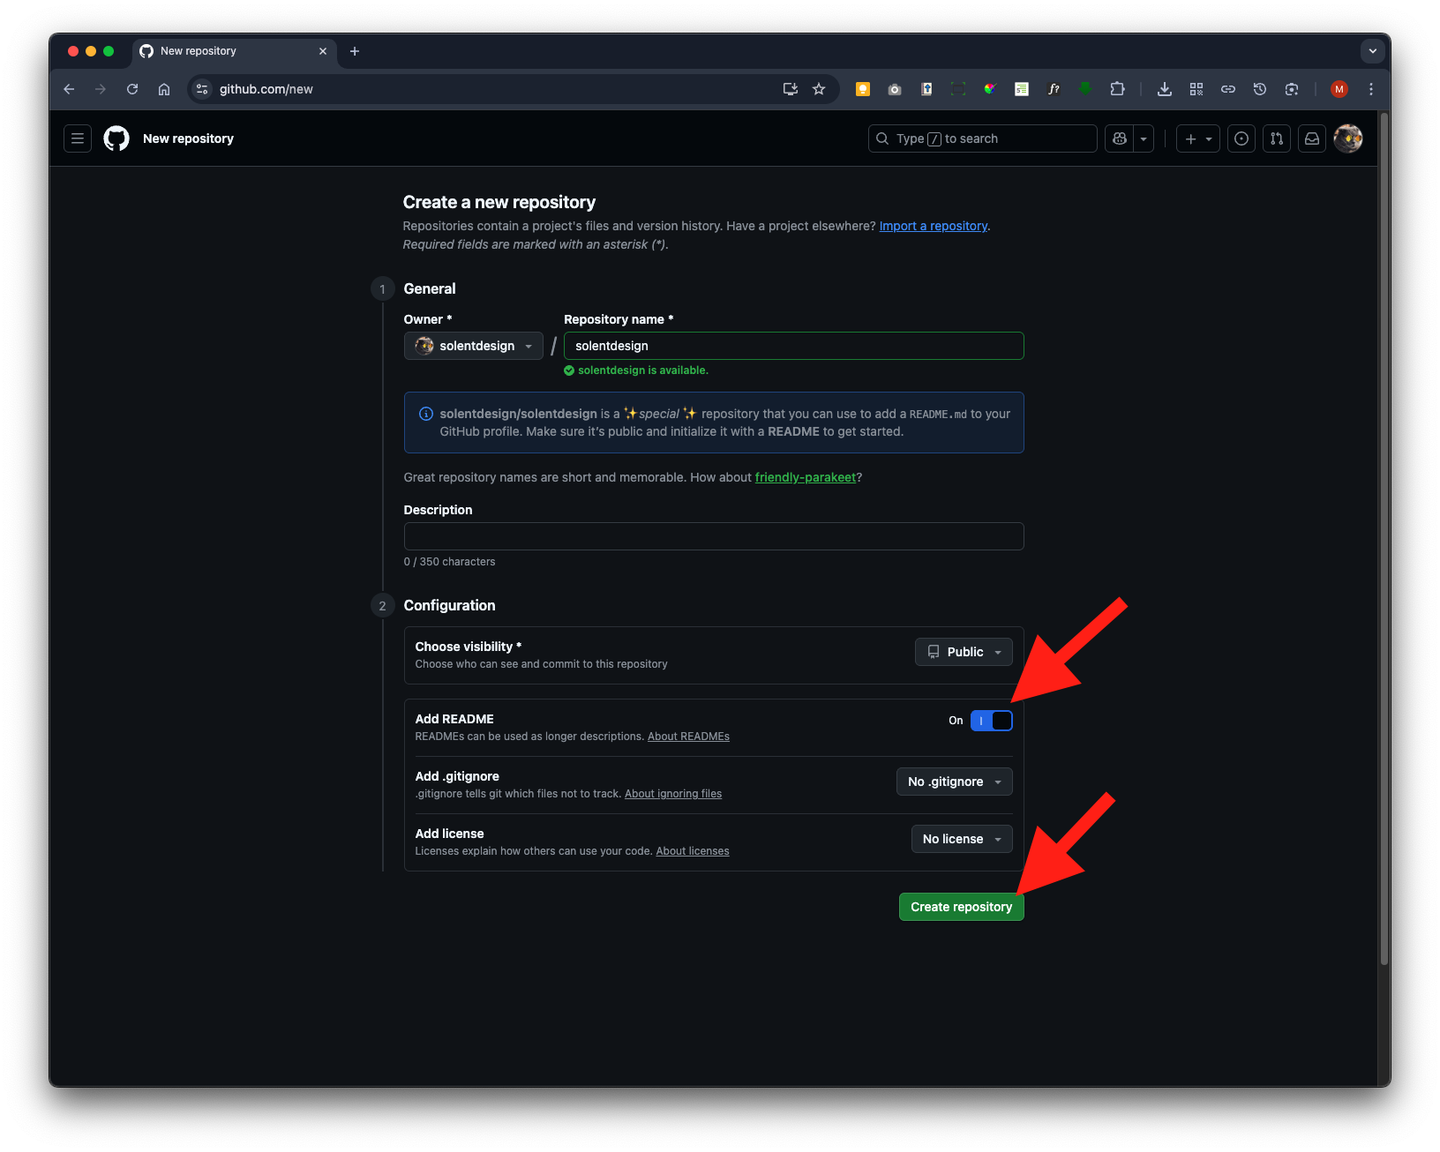Open the Public visibility dropdown
Screen dimensions: 1440x1152
964,652
